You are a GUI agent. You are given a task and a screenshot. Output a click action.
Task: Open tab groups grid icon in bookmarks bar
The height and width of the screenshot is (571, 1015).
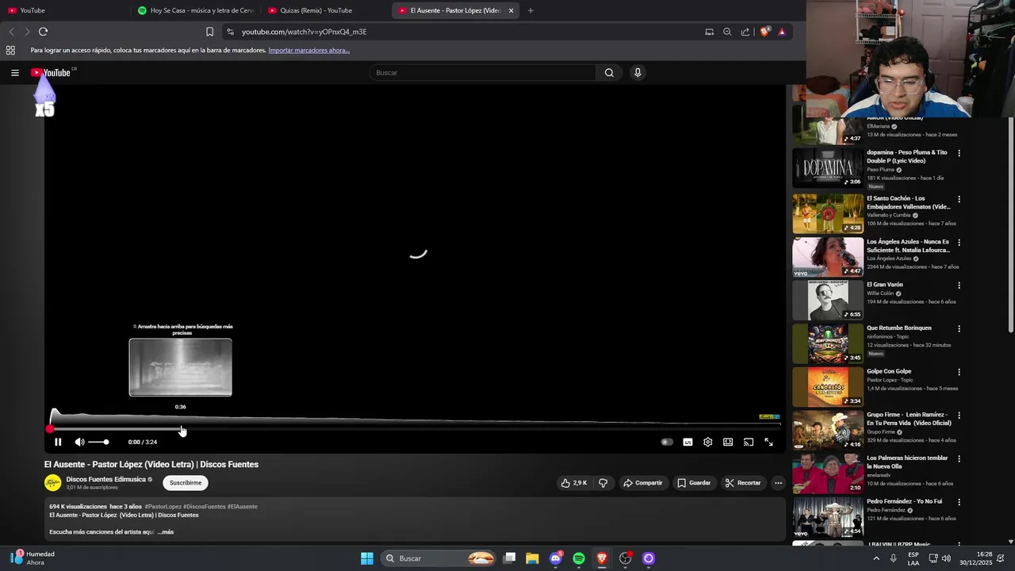pyautogui.click(x=10, y=50)
